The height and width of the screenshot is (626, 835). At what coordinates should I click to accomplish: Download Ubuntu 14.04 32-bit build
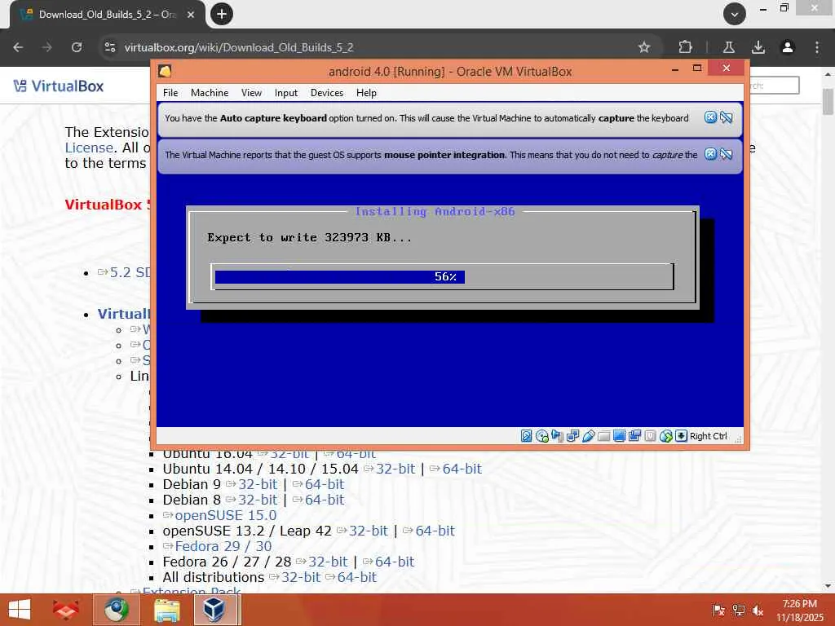[x=395, y=469]
